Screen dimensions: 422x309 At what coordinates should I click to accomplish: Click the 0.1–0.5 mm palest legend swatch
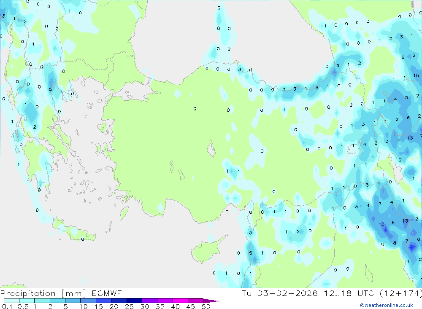[11, 301]
